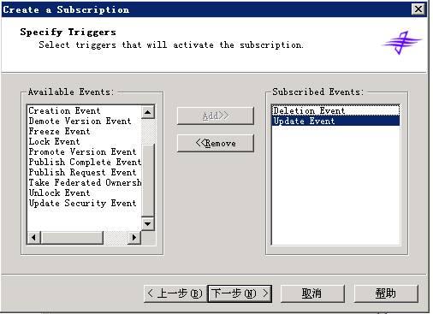The width and height of the screenshot is (433, 314).
Task: Click the Available Events scroll-up arrow
Action: pos(148,112)
